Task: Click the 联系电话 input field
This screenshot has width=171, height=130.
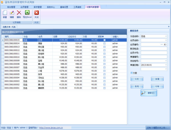Action: click(154, 48)
